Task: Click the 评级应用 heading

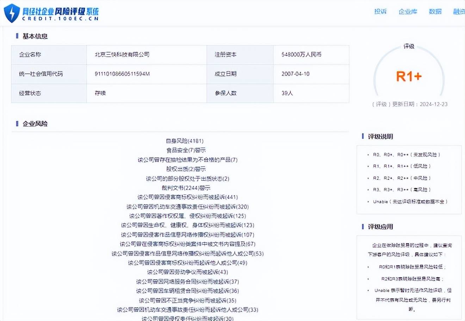Action: click(x=380, y=227)
